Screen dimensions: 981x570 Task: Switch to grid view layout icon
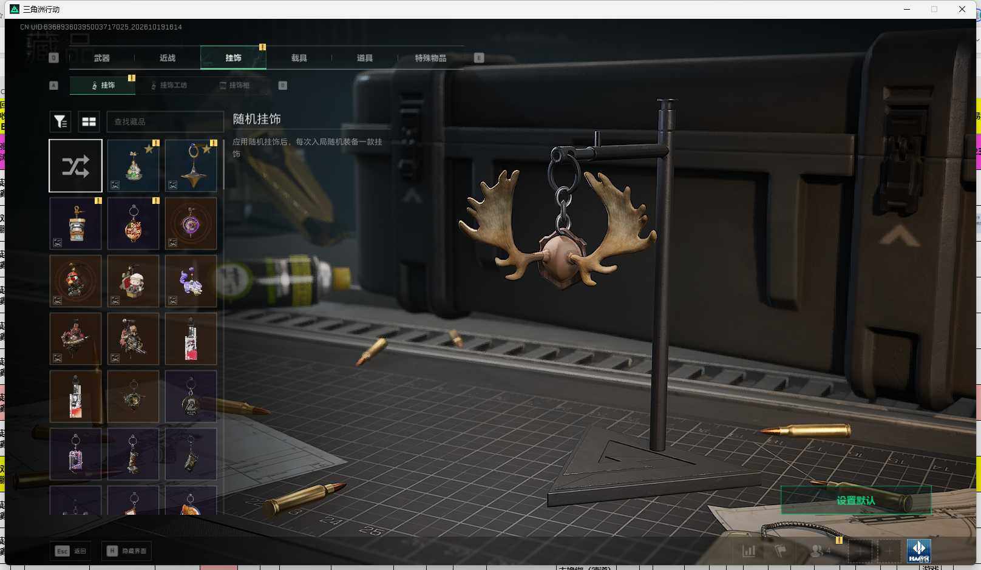click(x=89, y=121)
